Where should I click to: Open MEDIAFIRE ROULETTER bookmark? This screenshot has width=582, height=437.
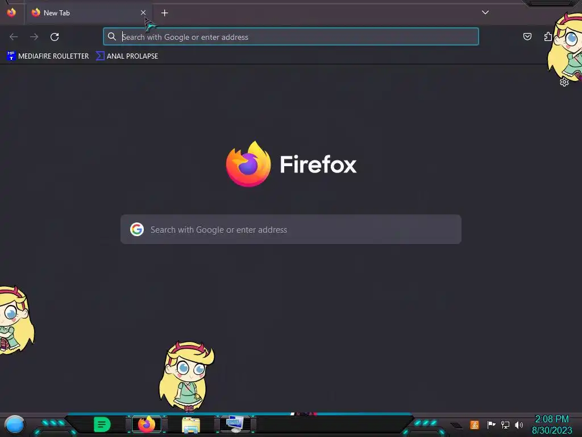click(48, 56)
